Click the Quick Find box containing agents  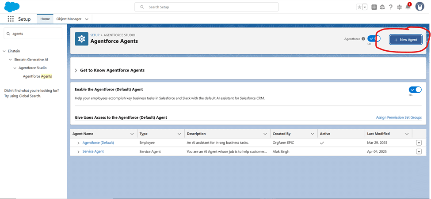point(33,34)
